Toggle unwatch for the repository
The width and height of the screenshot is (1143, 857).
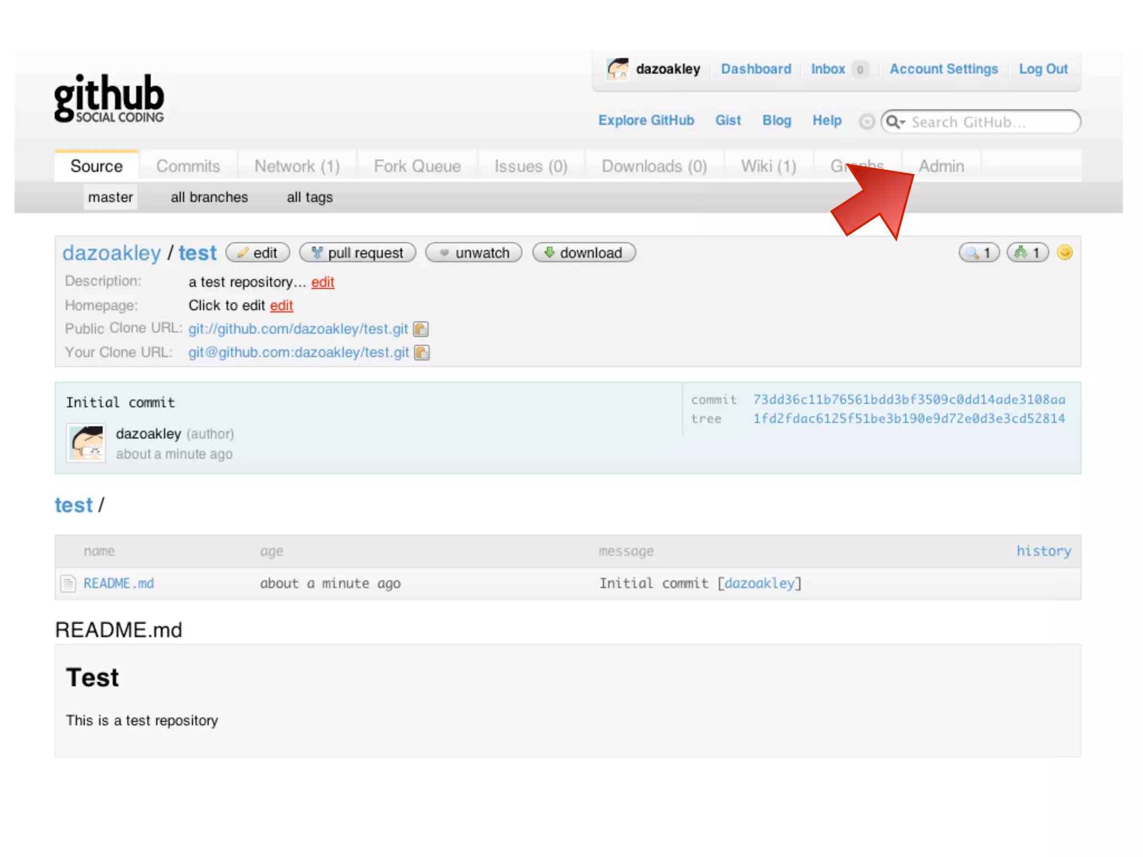tap(473, 253)
